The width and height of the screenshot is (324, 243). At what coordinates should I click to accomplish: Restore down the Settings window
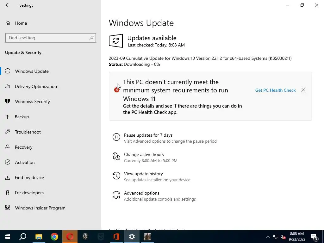[302, 5]
